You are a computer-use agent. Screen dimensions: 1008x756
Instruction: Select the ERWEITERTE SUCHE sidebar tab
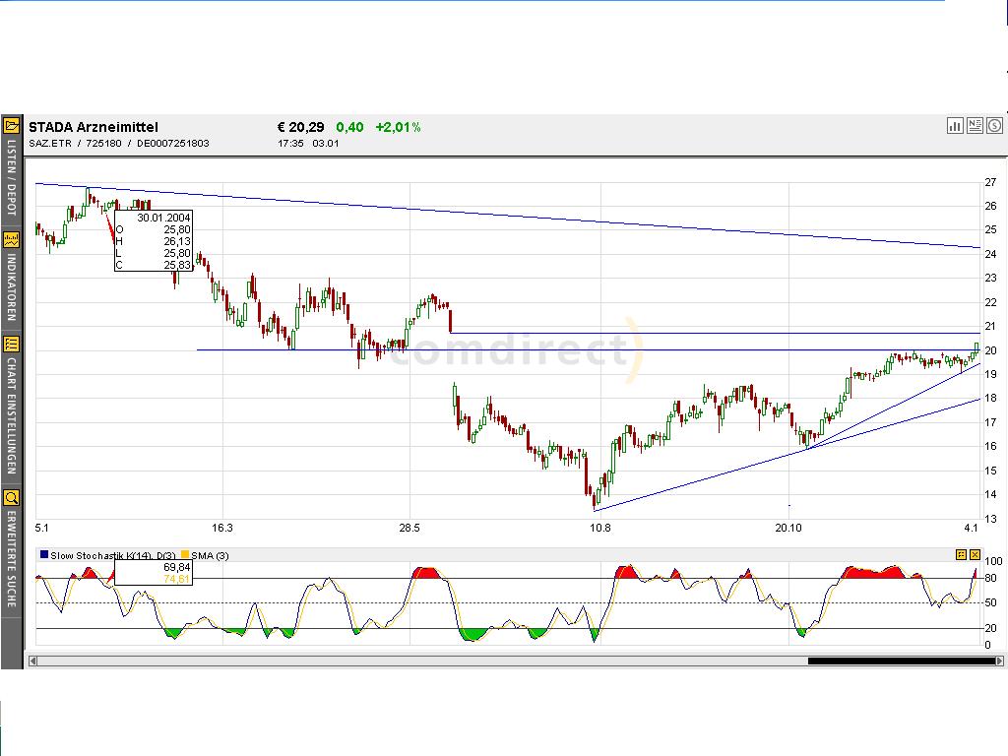pos(11,559)
